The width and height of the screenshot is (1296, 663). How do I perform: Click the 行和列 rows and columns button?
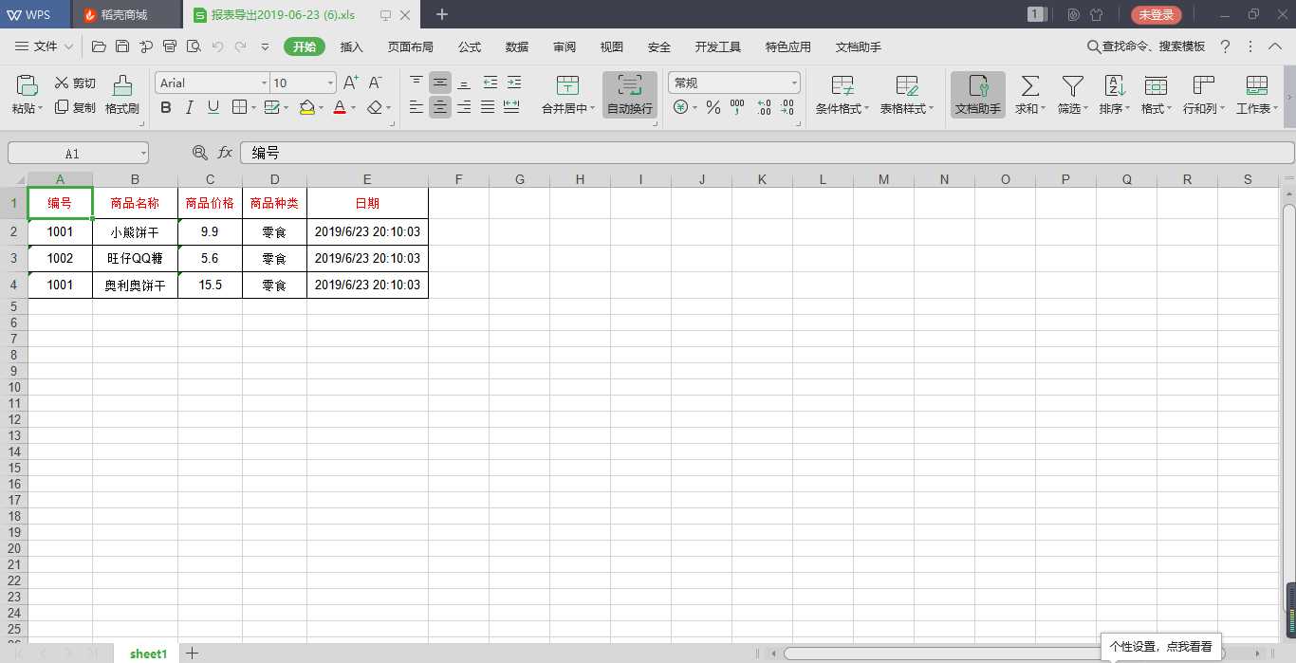1204,95
